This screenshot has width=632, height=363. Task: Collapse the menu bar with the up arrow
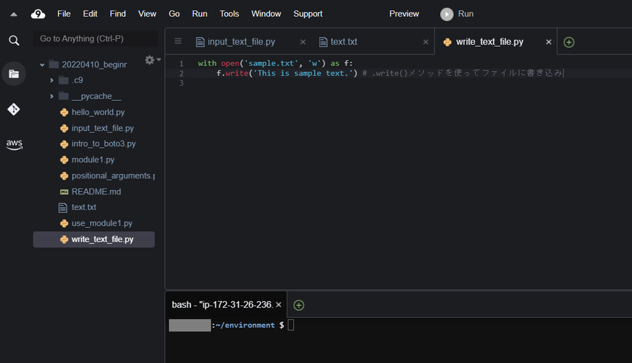[x=14, y=14]
